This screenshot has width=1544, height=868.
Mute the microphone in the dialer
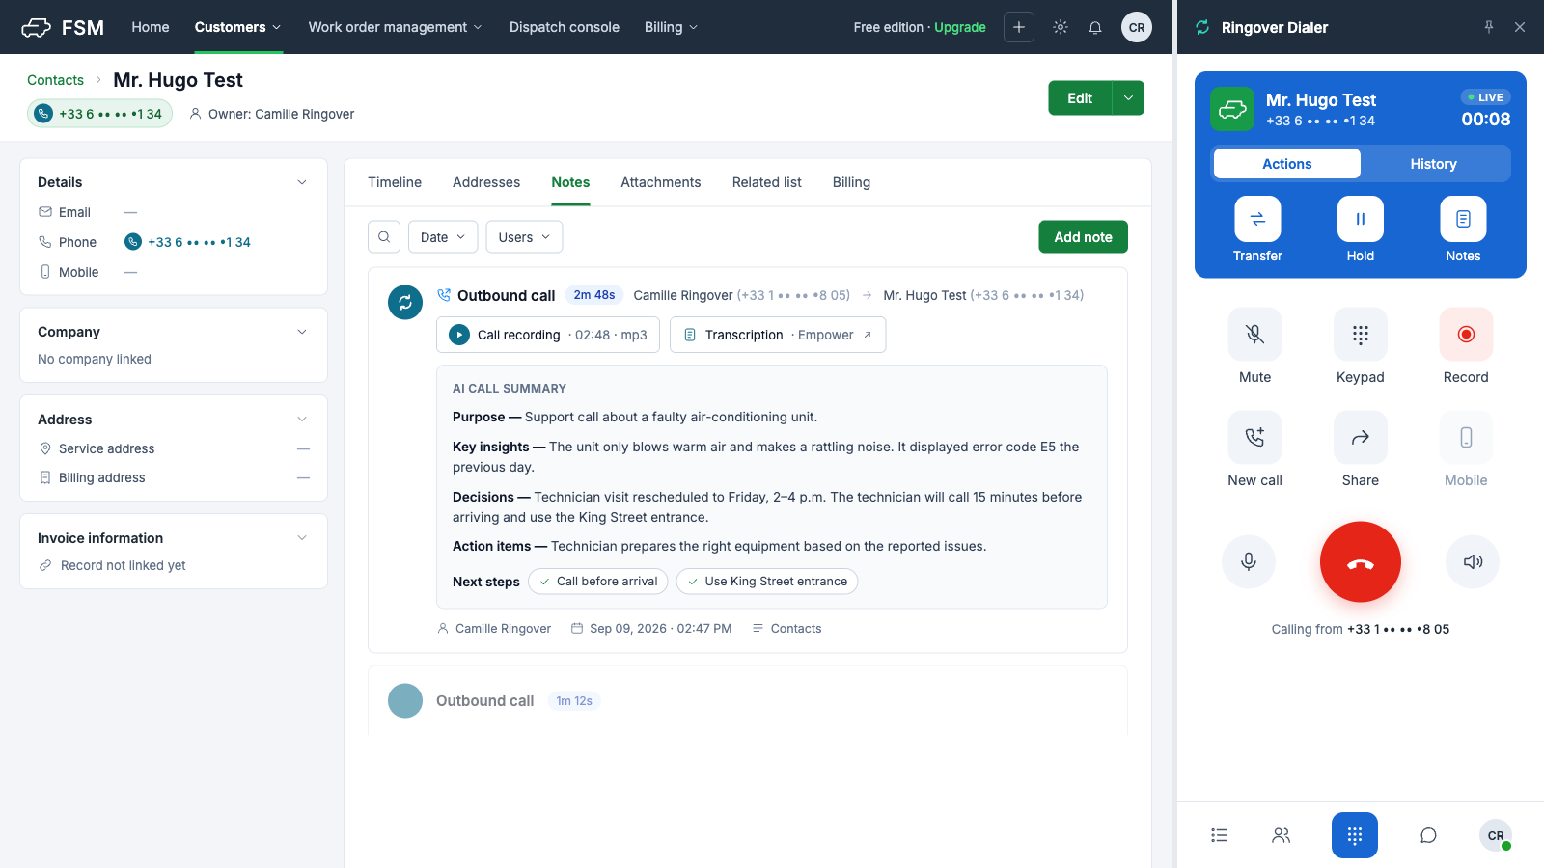[1254, 335]
